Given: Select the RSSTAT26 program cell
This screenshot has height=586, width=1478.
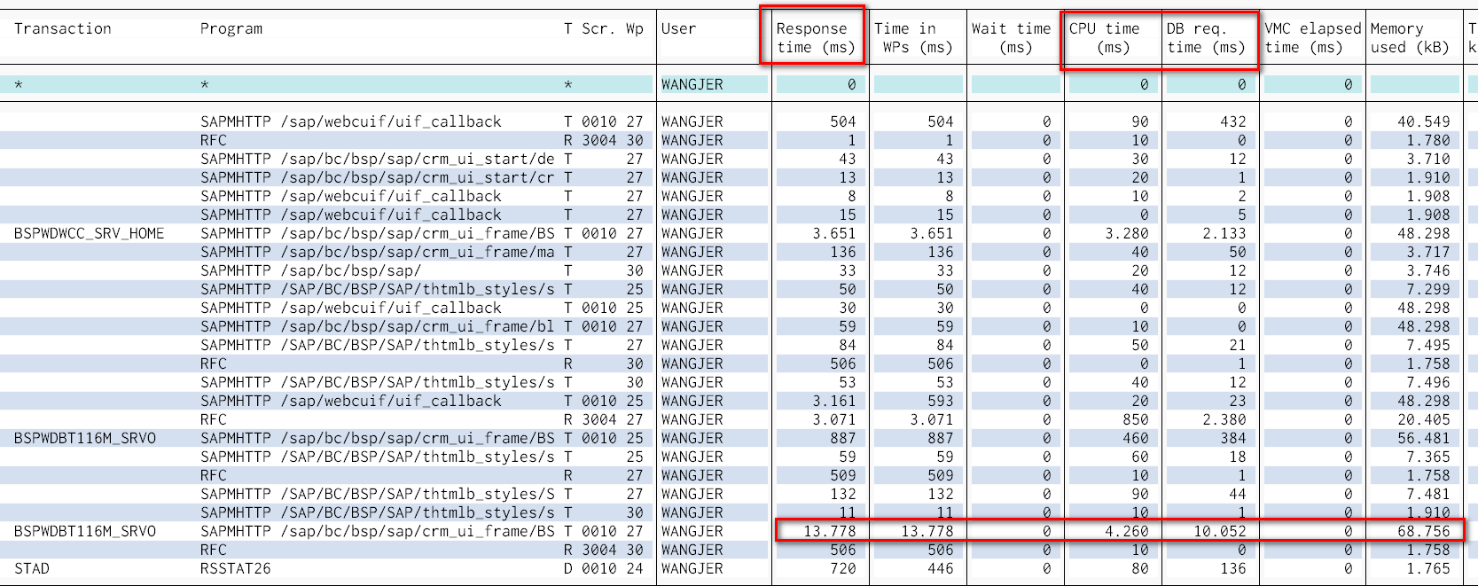Looking at the screenshot, I should point(236,568).
